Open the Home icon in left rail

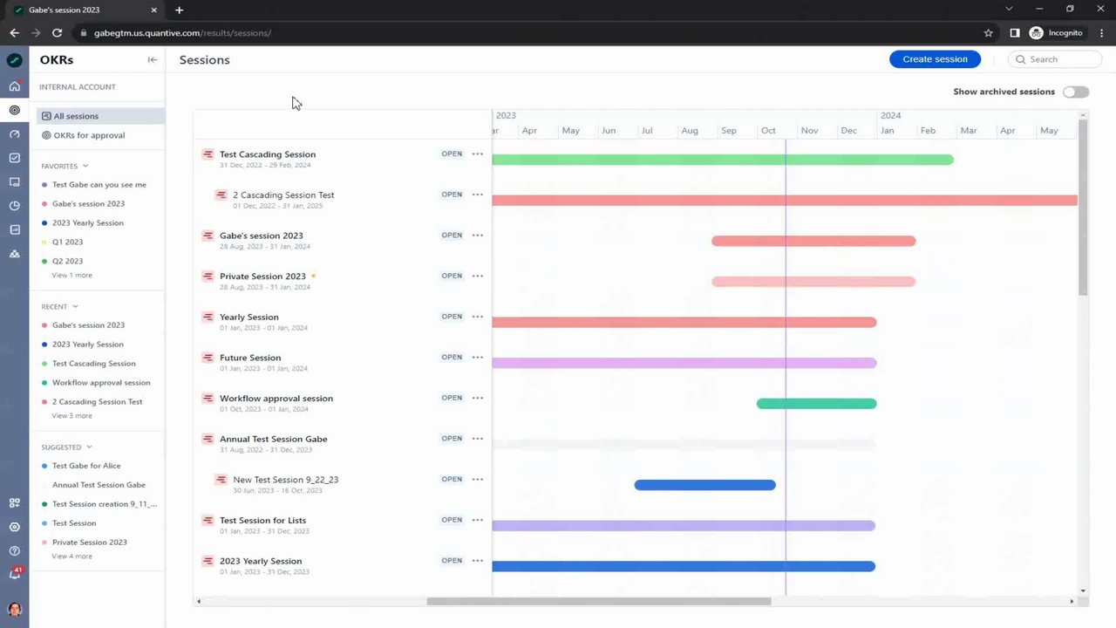coord(14,86)
